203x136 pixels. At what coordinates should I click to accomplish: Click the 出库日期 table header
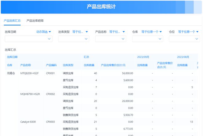click(x=12, y=57)
